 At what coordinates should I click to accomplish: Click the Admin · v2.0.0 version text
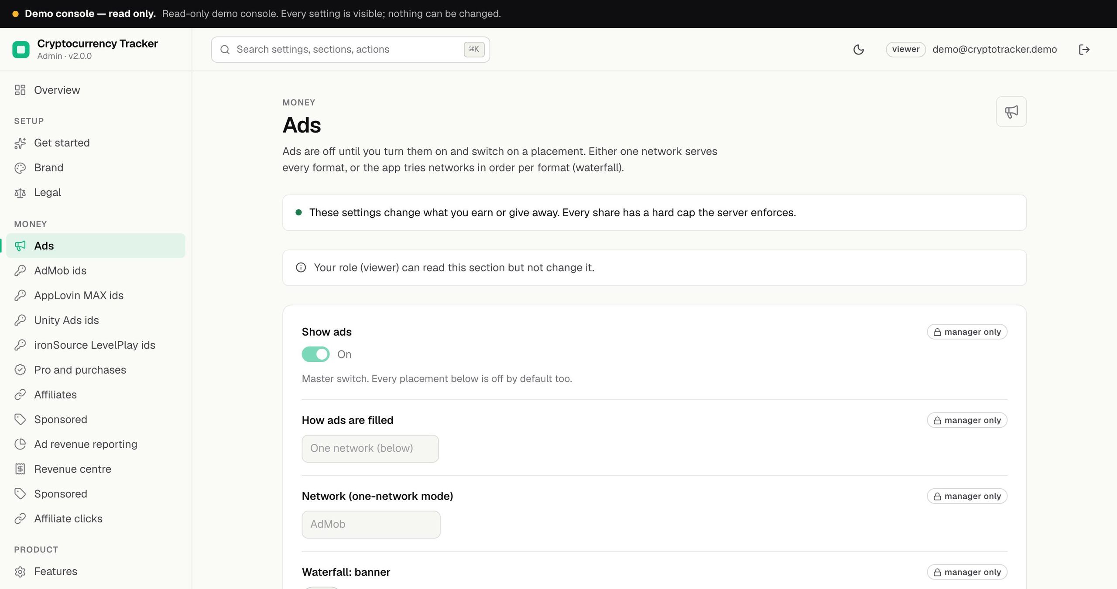tap(65, 56)
